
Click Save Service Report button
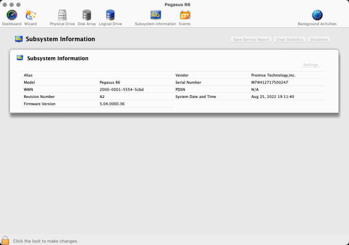tap(251, 39)
